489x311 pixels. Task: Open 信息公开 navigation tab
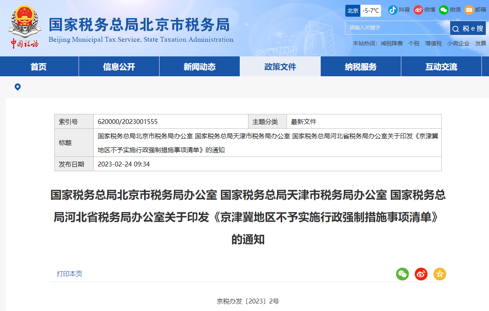pyautogui.click(x=119, y=67)
